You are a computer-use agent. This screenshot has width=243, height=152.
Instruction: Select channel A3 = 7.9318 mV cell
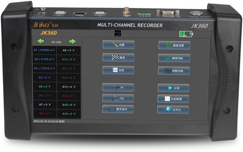(45, 68)
